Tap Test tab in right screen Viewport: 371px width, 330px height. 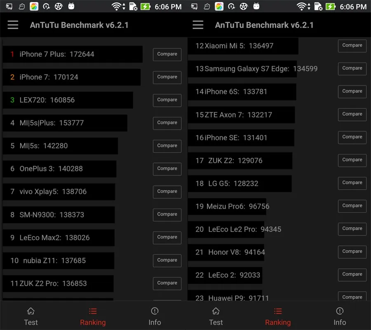pyautogui.click(x=216, y=317)
